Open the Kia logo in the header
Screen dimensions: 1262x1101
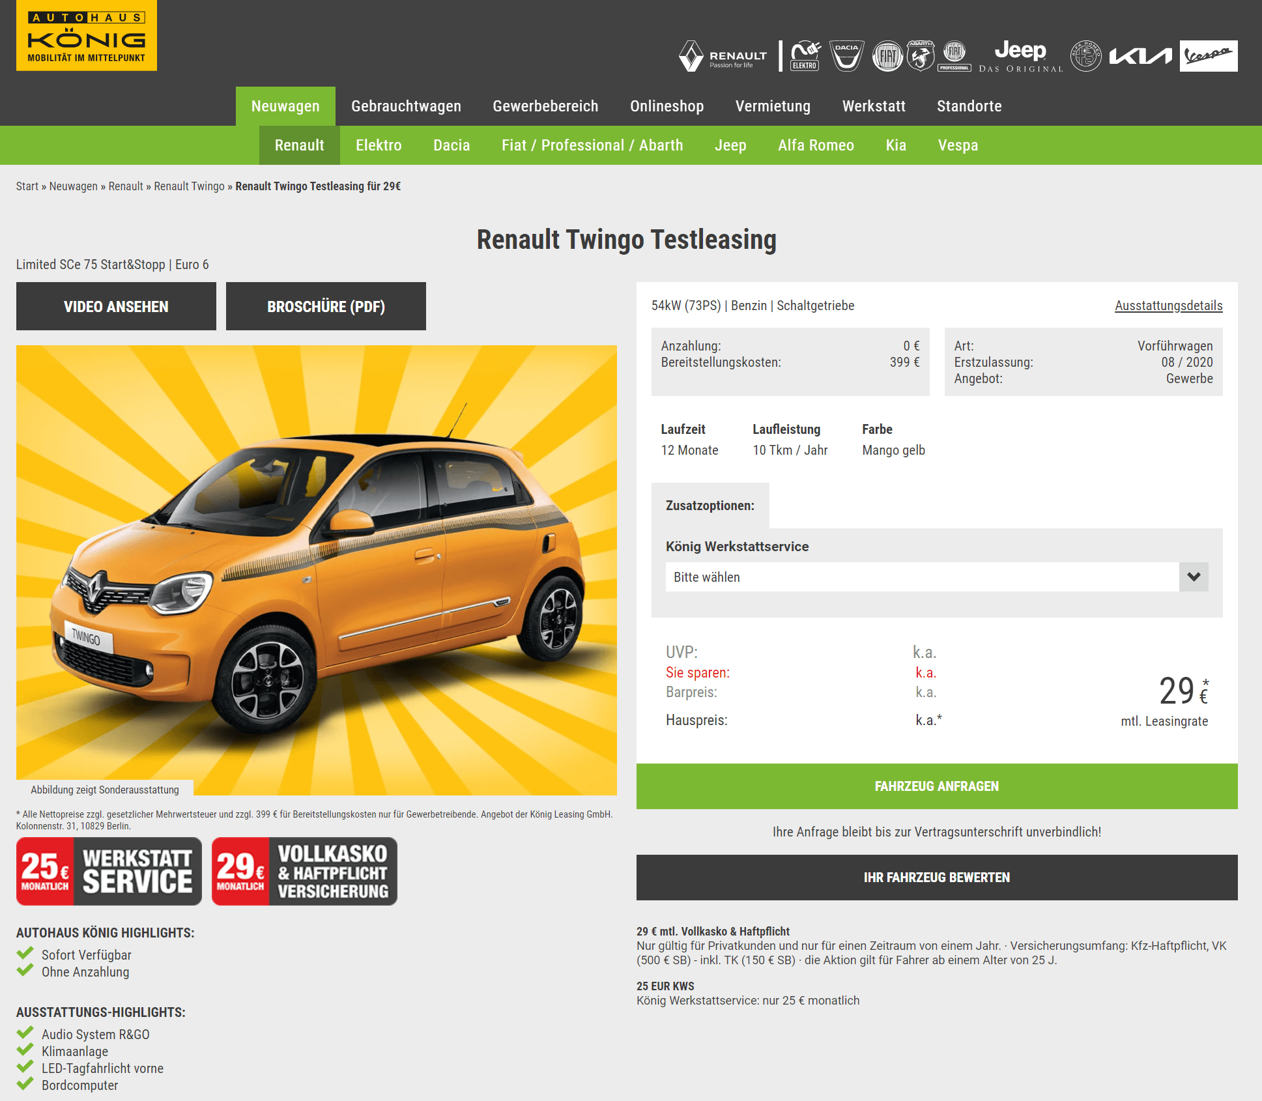1141,57
